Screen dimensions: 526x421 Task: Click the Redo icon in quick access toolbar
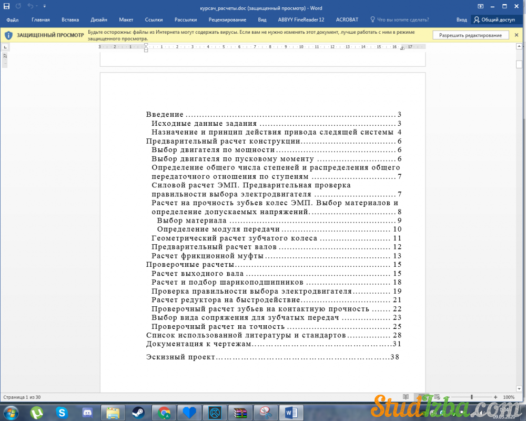(18, 6)
